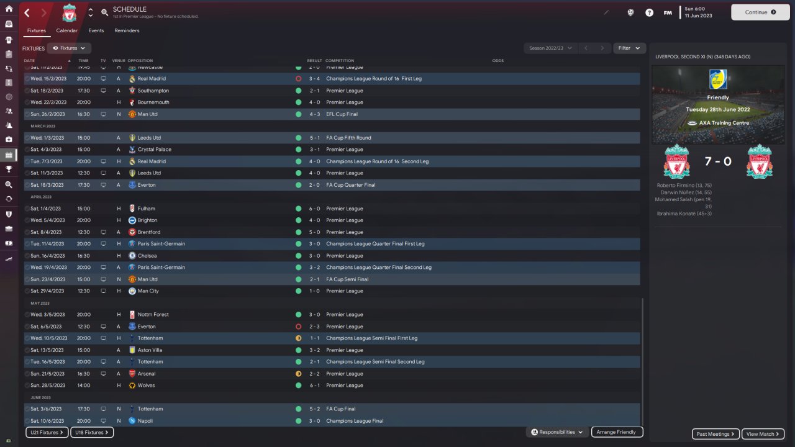Select the Napoli Champions League Final row
This screenshot has height=447, width=795.
(332, 421)
